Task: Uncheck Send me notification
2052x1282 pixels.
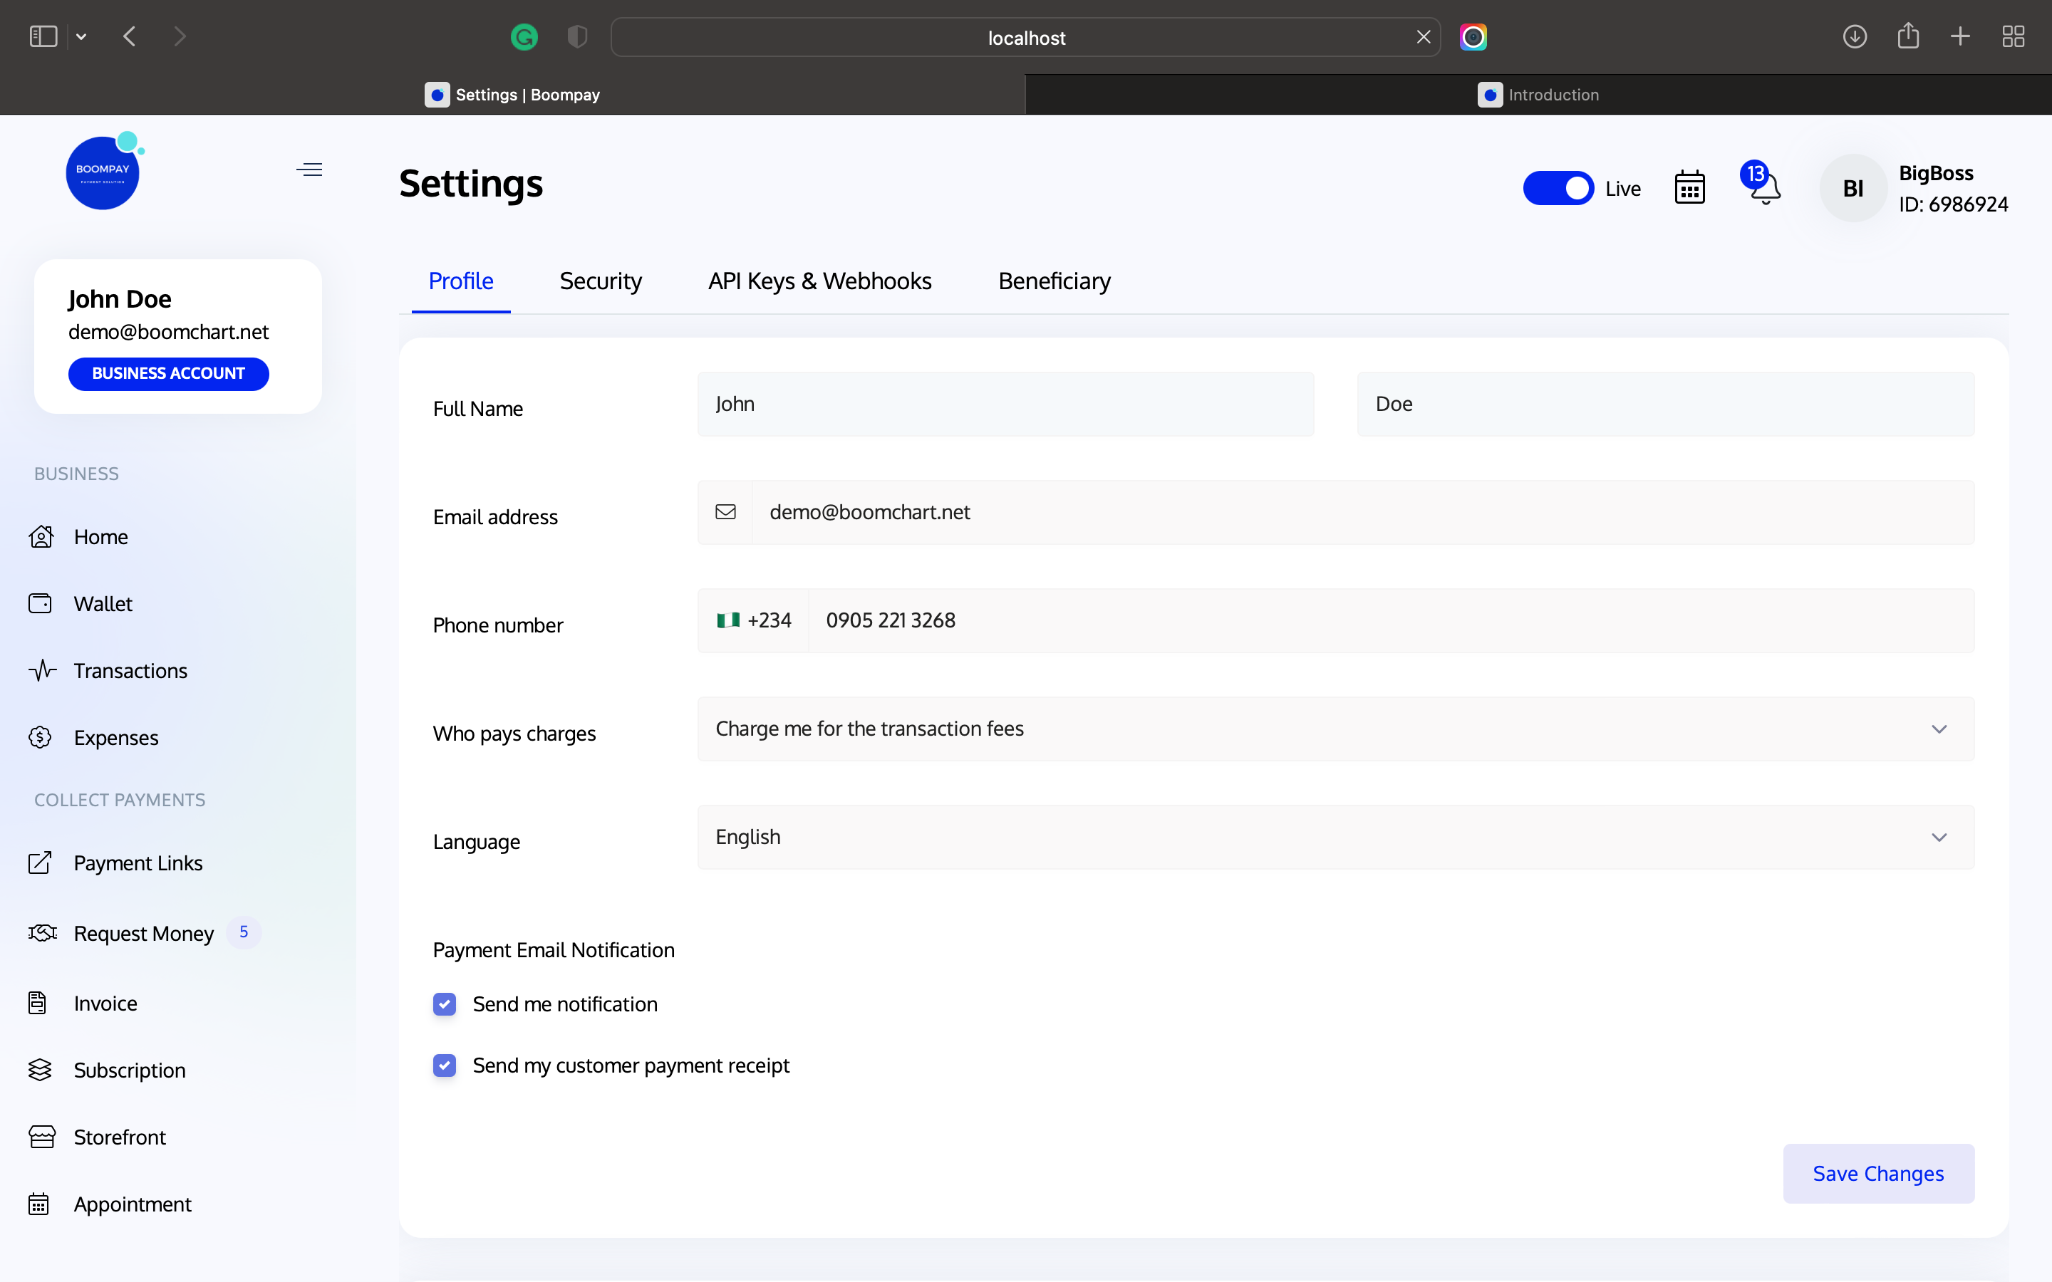Action: (445, 1004)
